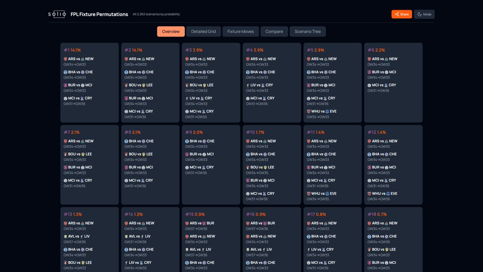This screenshot has height=272, width=483.
Task: Click 'GW37→GW36' under ARS vs BUR in #16
Action: click(257, 228)
